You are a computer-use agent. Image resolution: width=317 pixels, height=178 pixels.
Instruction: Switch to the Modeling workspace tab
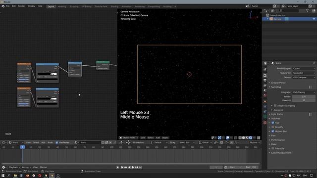point(62,6)
